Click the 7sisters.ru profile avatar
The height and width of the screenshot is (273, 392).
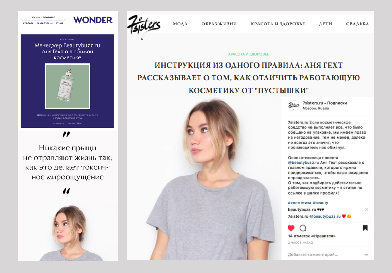[294, 105]
